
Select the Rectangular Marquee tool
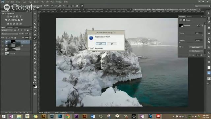coord(35,17)
